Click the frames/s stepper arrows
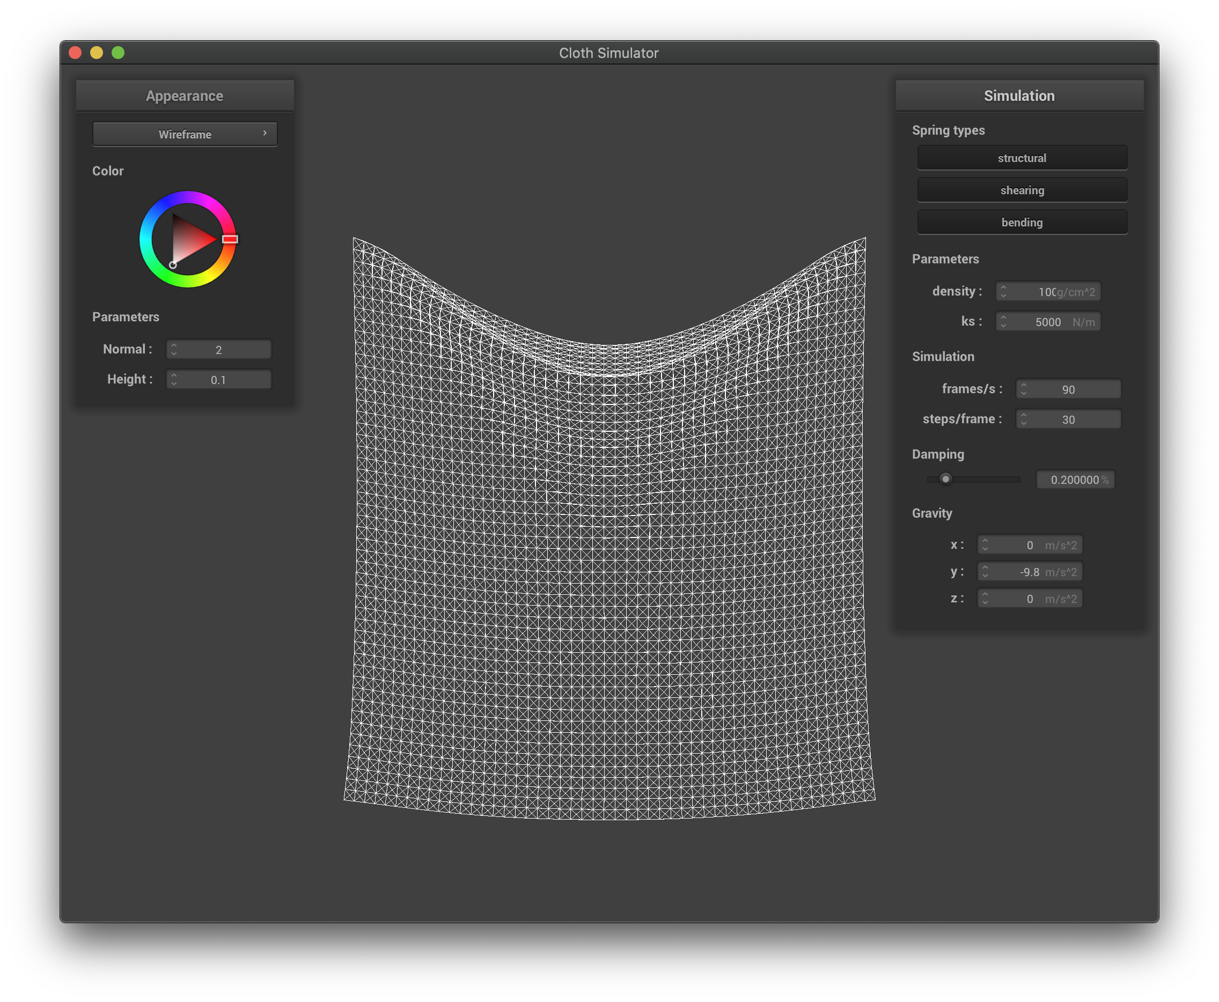1219x1002 pixels. pos(1023,389)
